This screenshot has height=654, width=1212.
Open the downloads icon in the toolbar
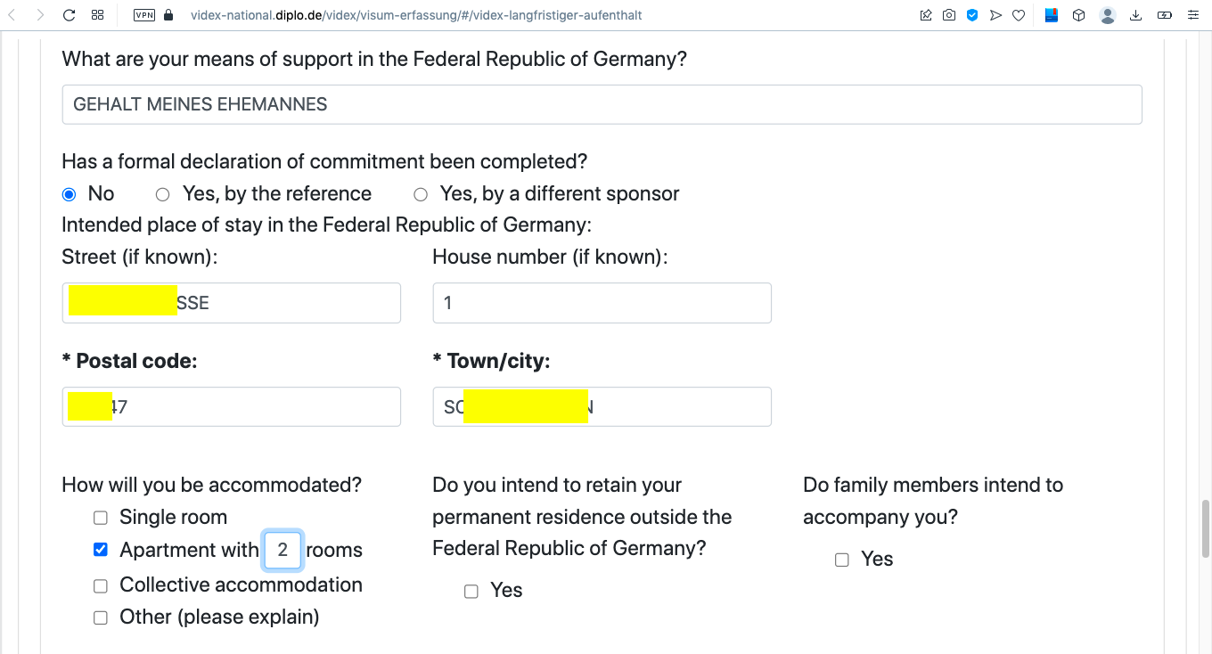coord(1135,15)
